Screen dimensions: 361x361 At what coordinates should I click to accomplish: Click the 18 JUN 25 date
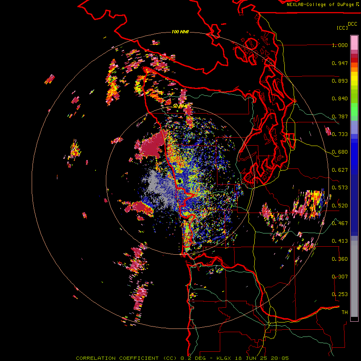pos(250,358)
